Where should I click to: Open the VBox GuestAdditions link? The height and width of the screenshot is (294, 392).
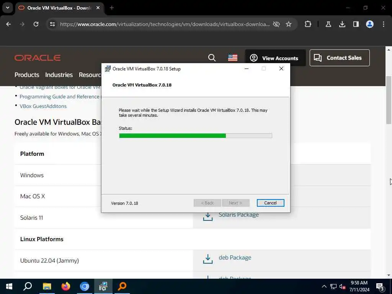coord(43,106)
